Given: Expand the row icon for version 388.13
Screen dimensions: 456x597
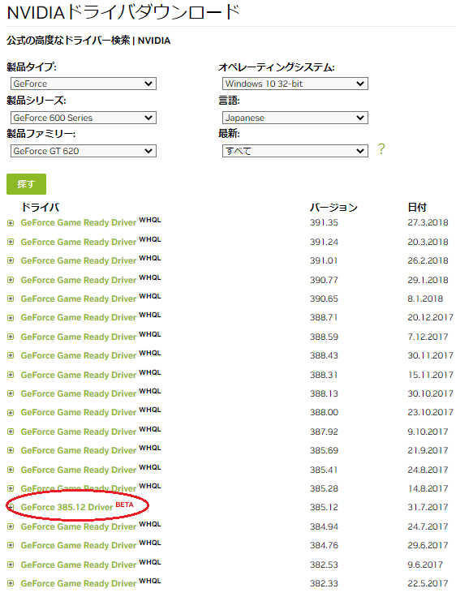Looking at the screenshot, I should [x=11, y=393].
